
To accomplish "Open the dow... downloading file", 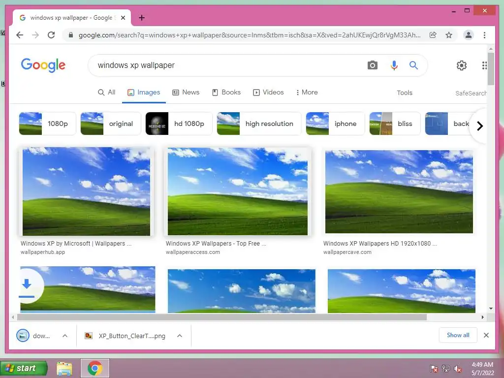I will [33, 336].
